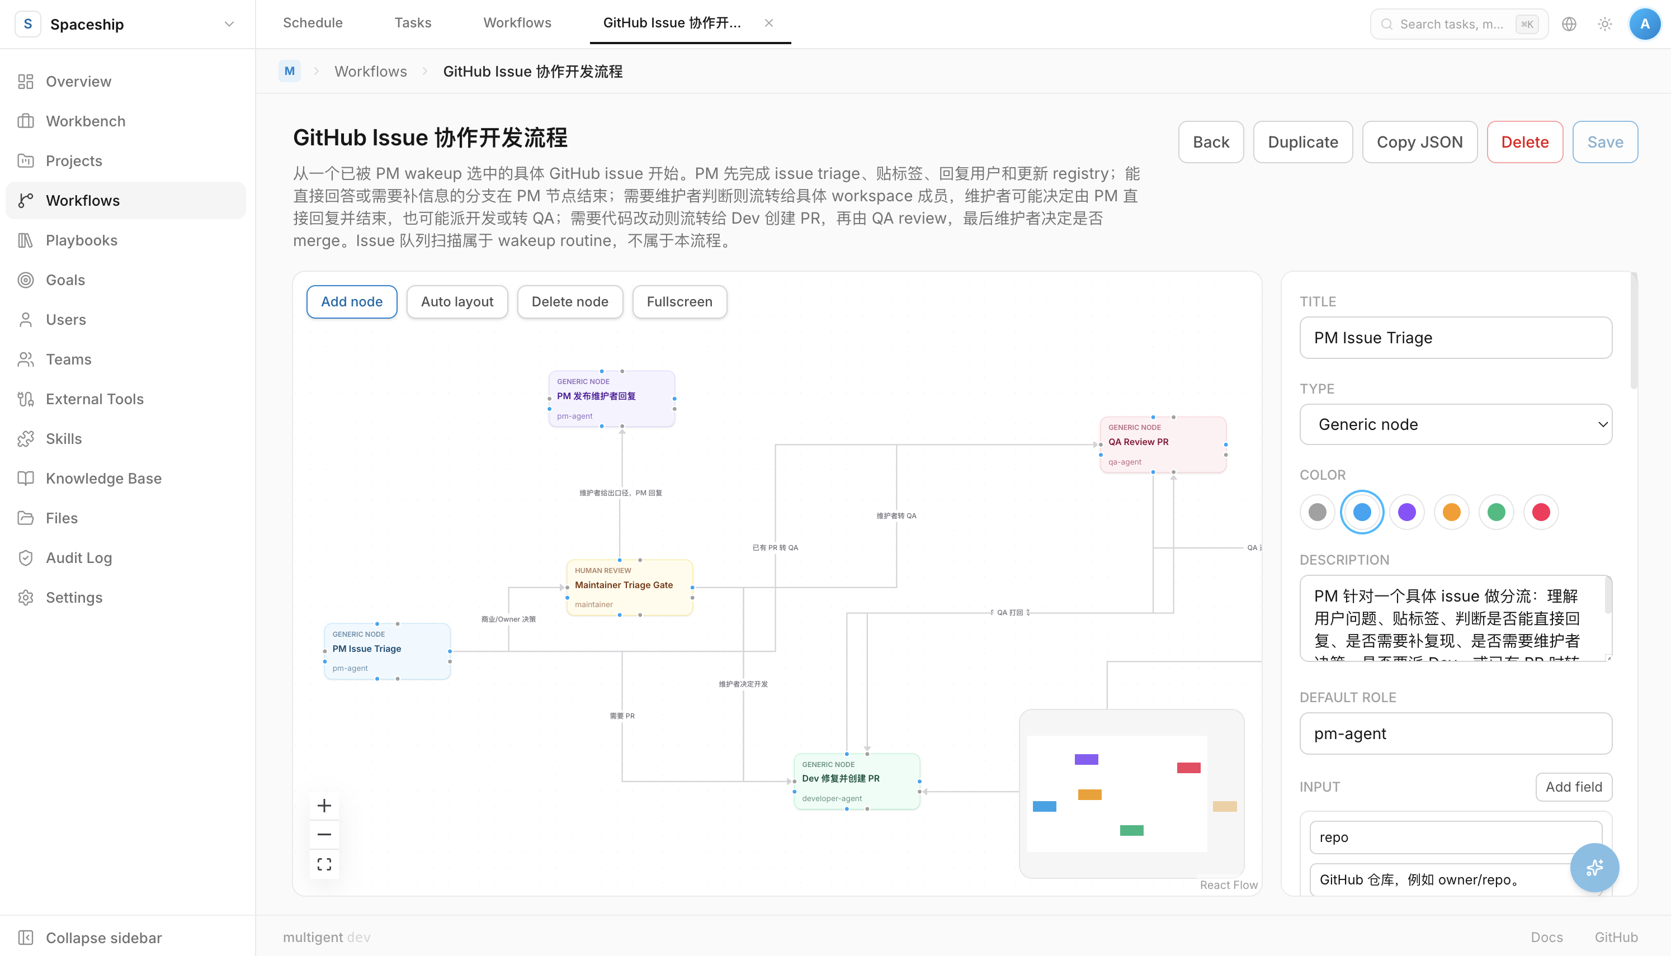1671x956 pixels.
Task: Click the search tasks input box
Action: tap(1459, 24)
